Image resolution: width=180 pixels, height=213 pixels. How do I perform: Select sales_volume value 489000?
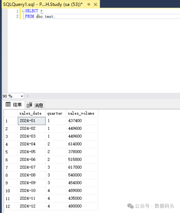pyautogui.click(x=82, y=191)
